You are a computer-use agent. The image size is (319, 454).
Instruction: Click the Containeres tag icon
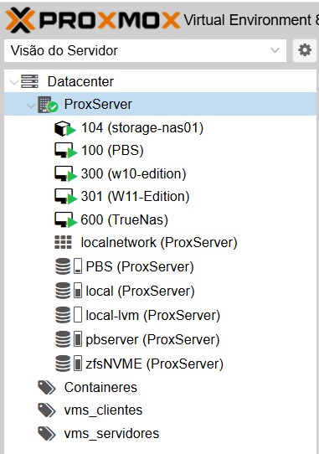[47, 388]
